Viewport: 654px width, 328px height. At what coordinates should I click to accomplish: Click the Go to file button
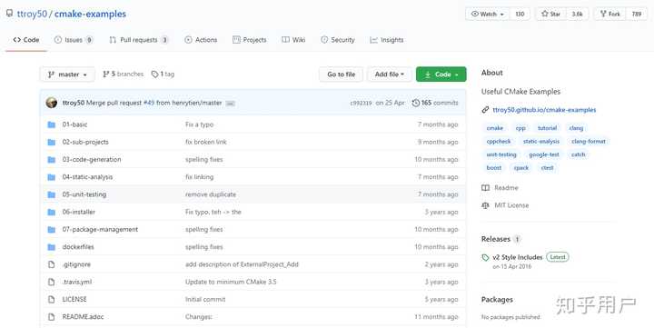tap(342, 75)
